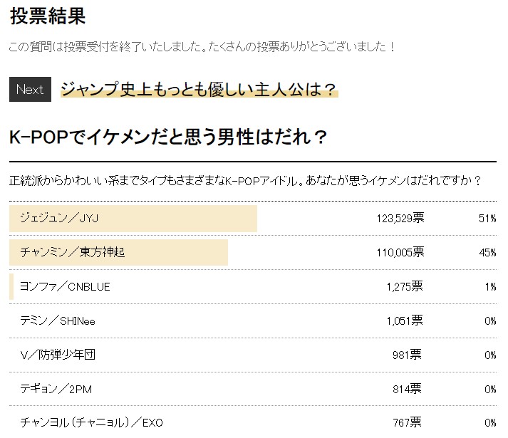Screen dimensions: 508x438
Task: Click the voting-closed notice text
Action: 202,47
